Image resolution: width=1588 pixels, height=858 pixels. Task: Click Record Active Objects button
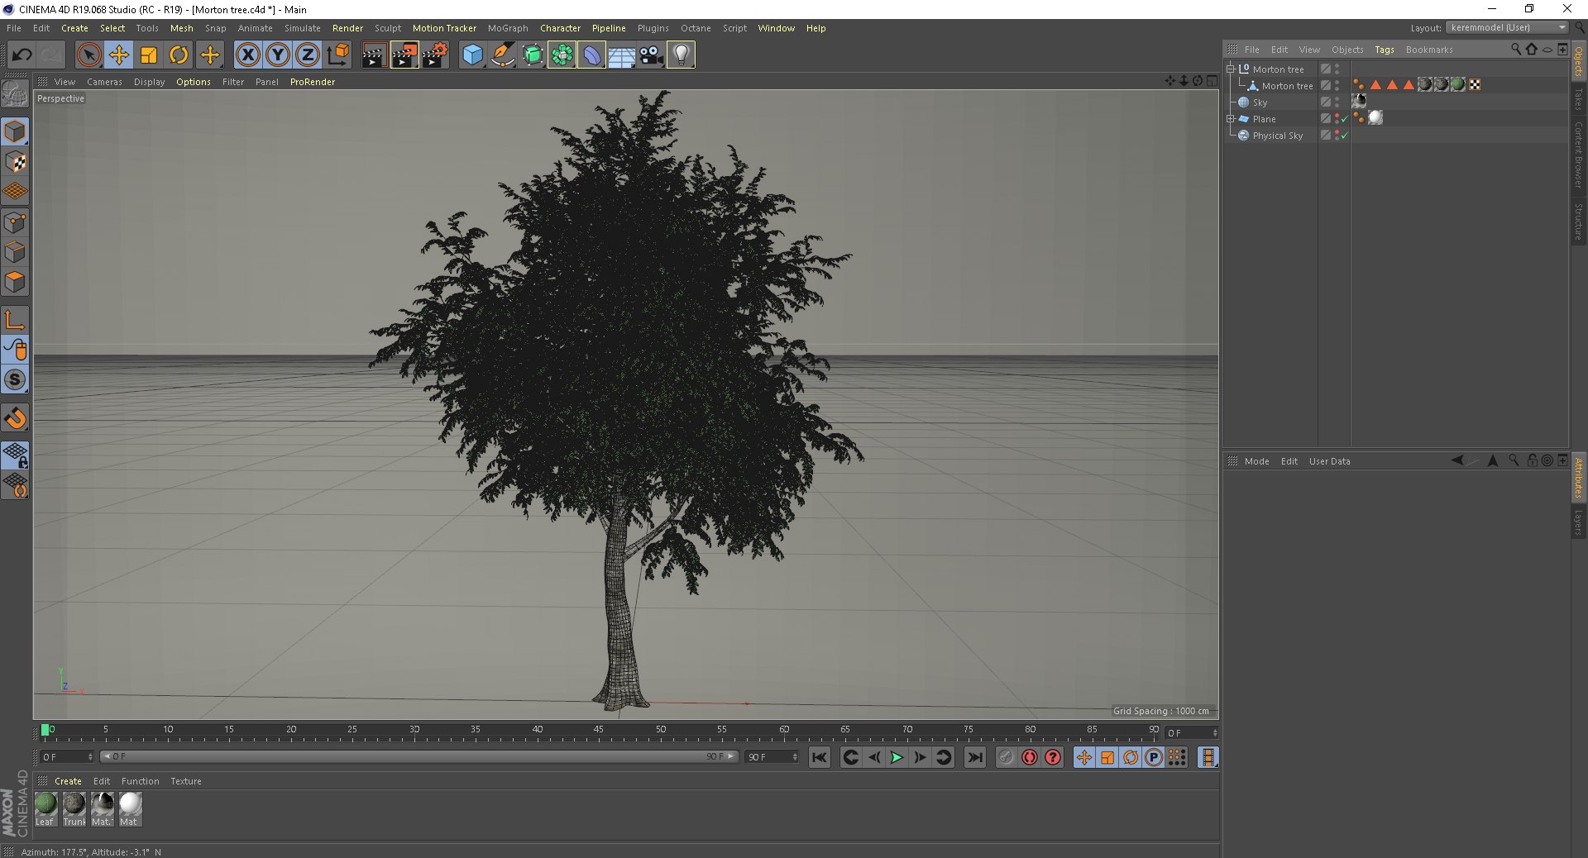point(1007,757)
